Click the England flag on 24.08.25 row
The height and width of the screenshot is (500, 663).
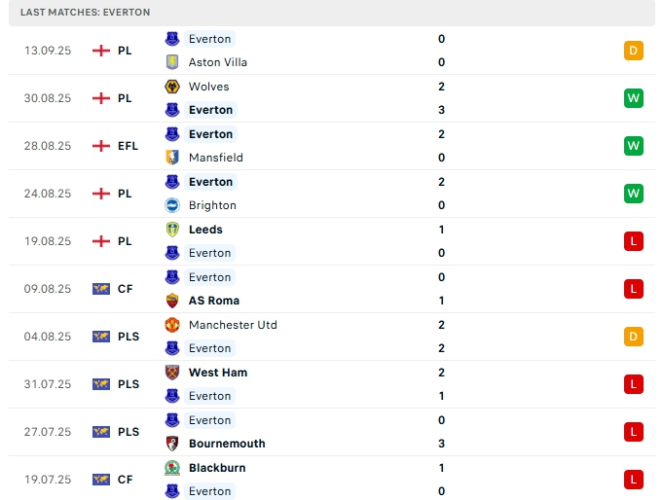[x=101, y=194]
